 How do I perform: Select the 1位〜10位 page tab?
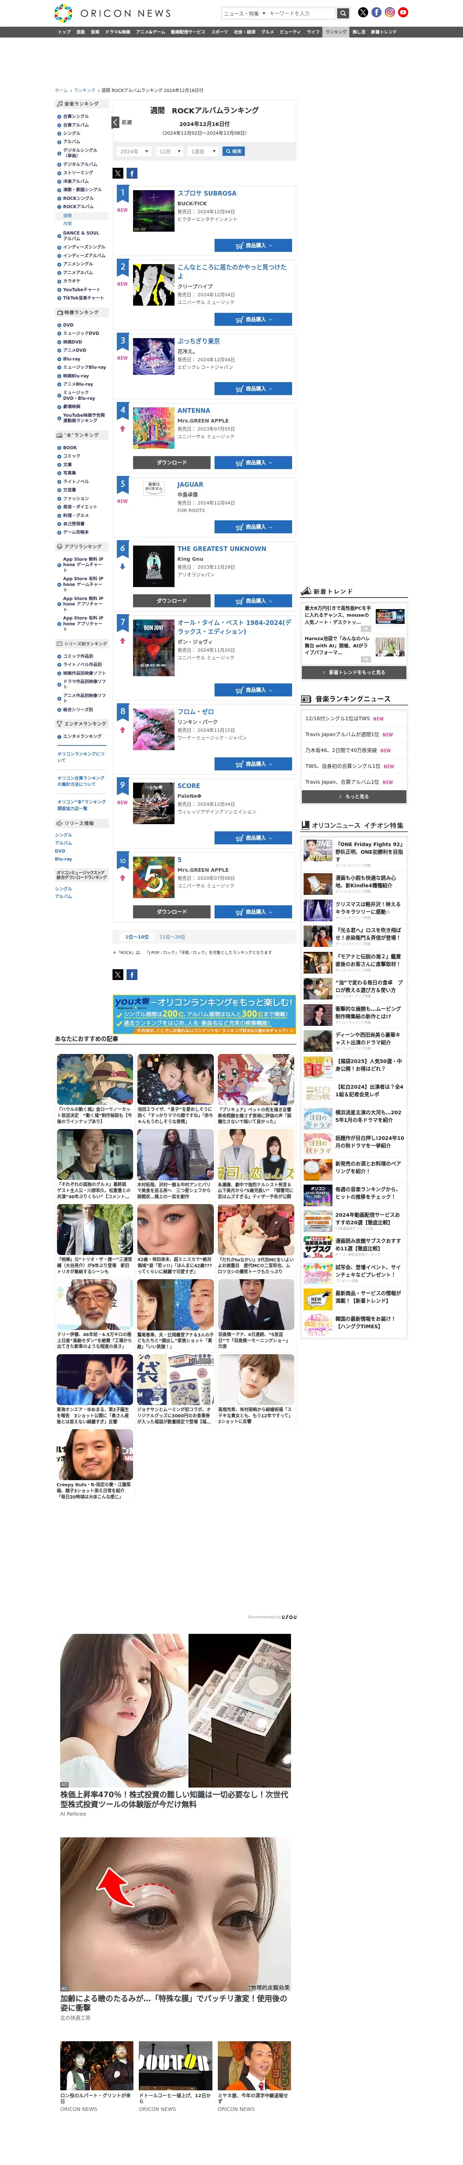coord(137,936)
